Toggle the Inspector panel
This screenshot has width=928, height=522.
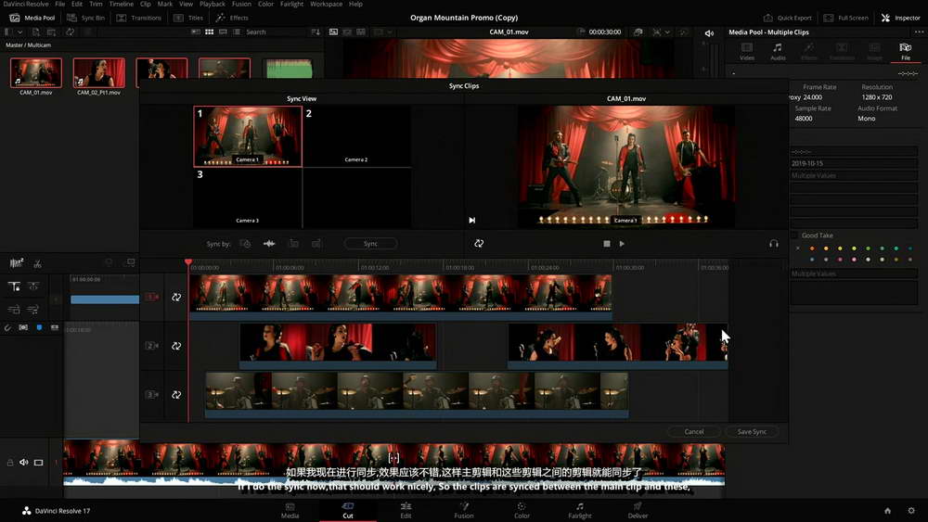pyautogui.click(x=900, y=18)
